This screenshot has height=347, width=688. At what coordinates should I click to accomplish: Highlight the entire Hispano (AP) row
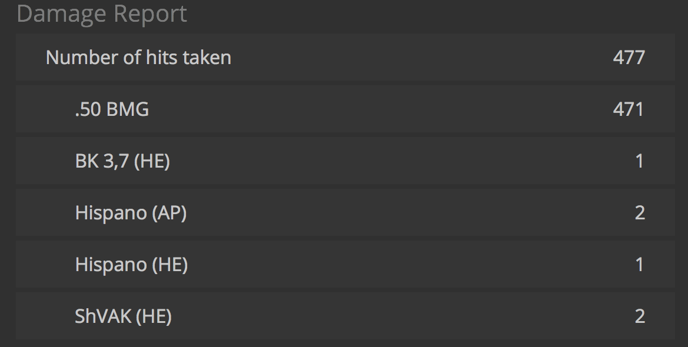click(x=353, y=213)
